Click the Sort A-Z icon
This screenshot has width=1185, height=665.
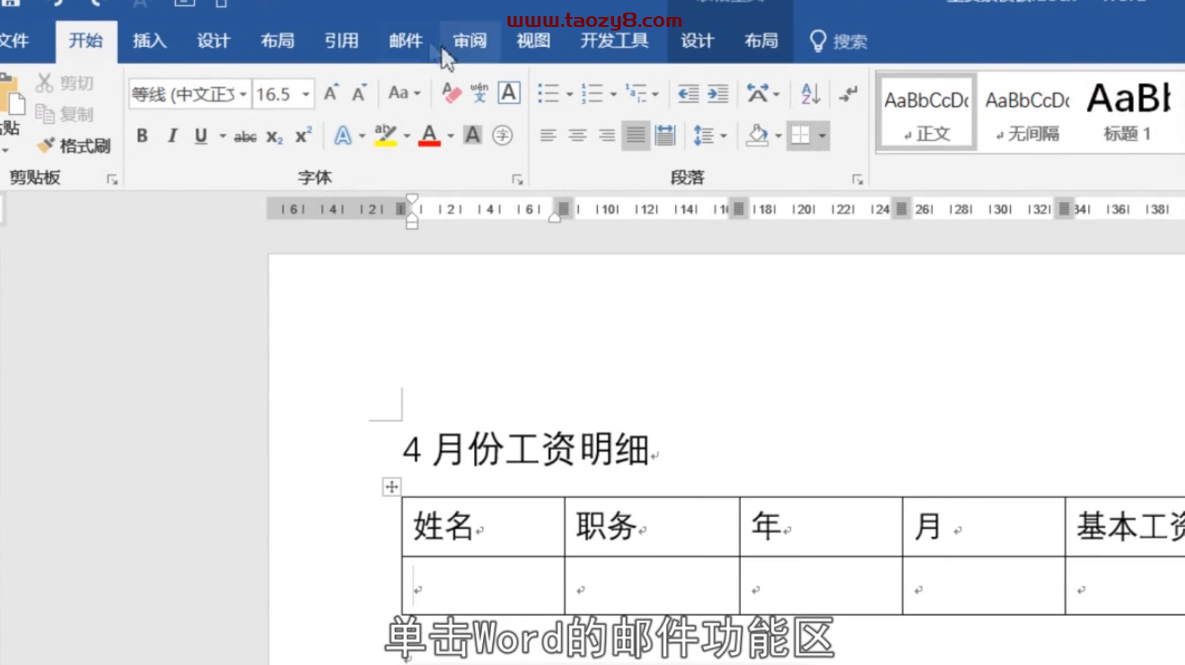(811, 93)
